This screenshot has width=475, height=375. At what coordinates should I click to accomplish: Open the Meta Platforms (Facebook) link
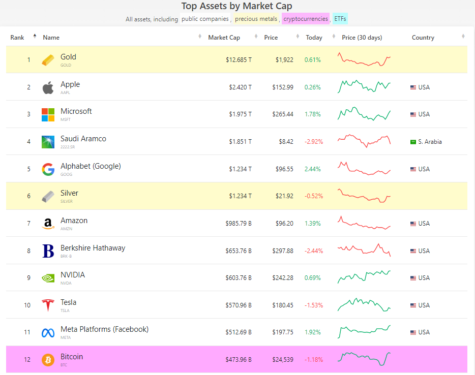coord(105,329)
